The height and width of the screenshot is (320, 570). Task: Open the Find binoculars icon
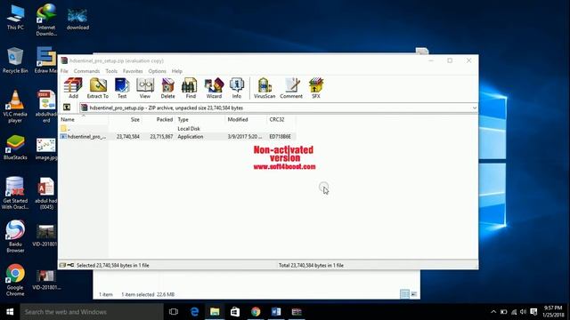pos(191,88)
